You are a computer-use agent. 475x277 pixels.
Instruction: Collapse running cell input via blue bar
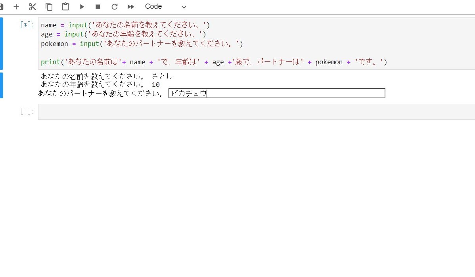coord(2,44)
